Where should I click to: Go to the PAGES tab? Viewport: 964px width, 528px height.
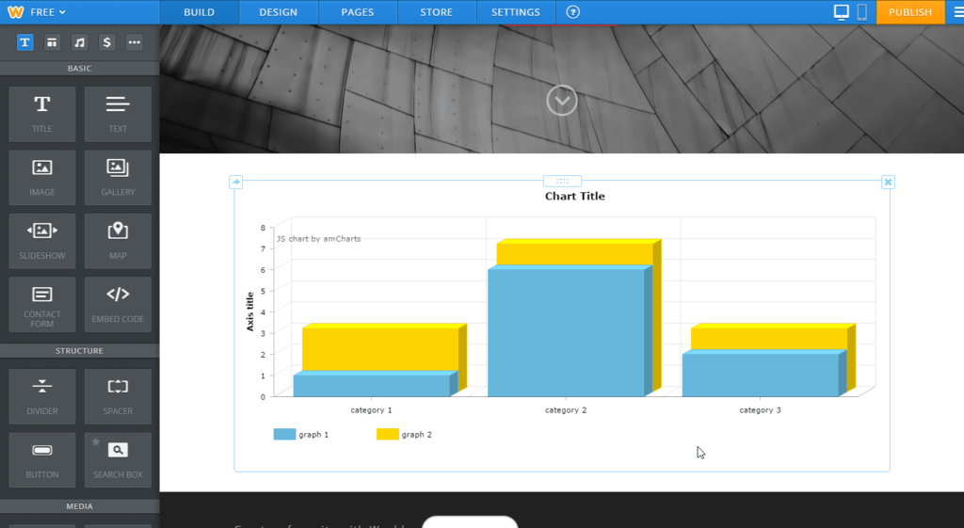tap(357, 11)
